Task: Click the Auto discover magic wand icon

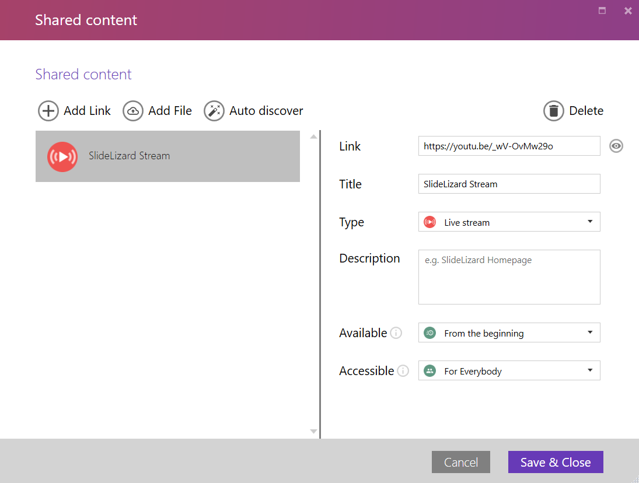Action: pos(214,111)
